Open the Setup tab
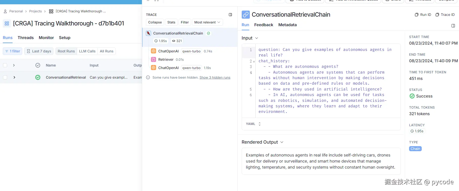The image size is (459, 191). click(x=65, y=38)
